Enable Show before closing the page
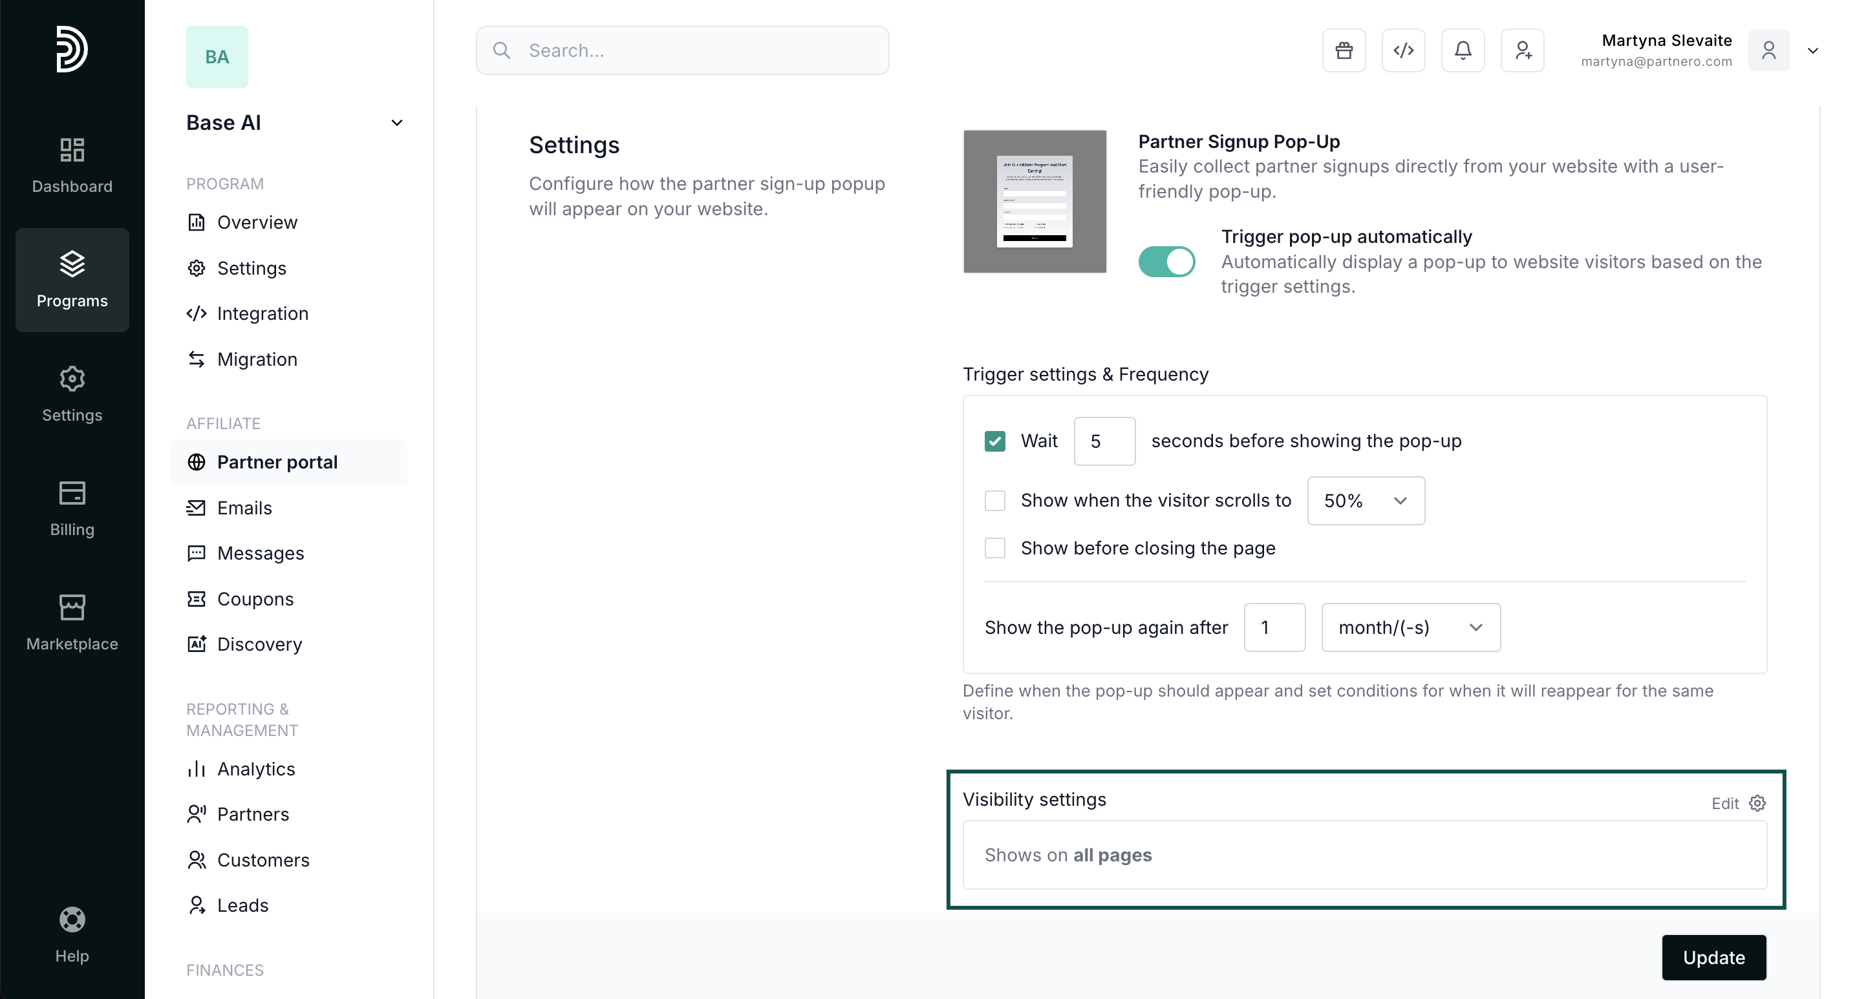The image size is (1857, 999). (x=995, y=548)
